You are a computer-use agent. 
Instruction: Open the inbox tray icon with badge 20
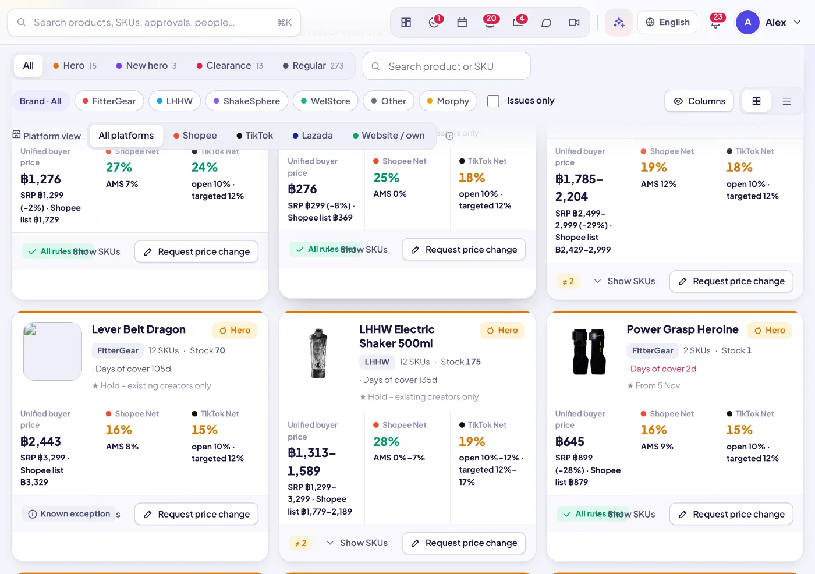[x=490, y=23]
